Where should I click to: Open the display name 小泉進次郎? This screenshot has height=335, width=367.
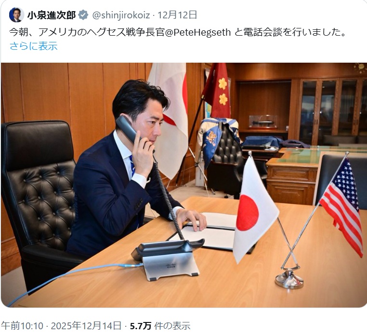52,15
